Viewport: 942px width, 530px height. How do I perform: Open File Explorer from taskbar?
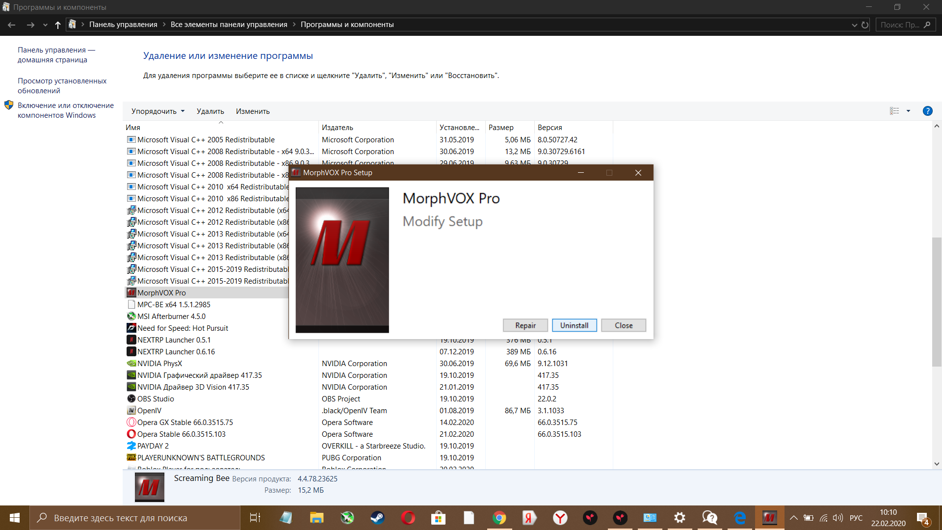[316, 518]
